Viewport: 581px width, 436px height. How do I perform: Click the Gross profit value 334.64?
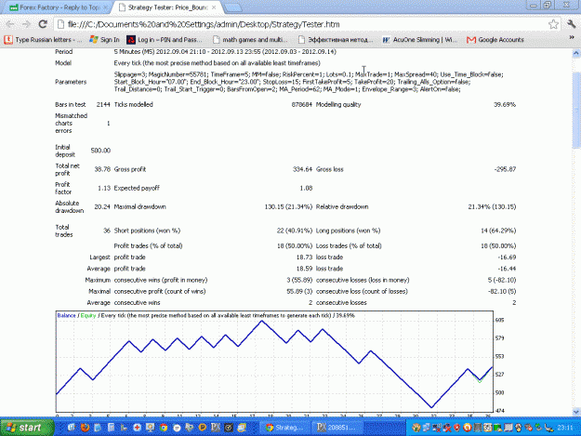pos(302,169)
